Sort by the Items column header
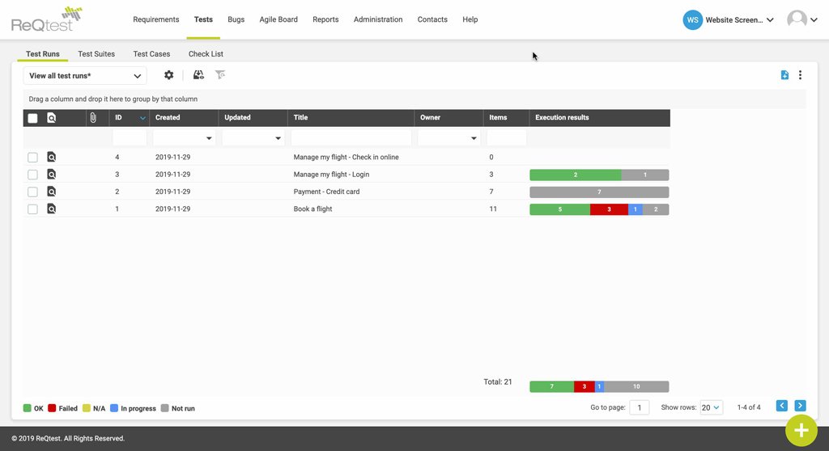The width and height of the screenshot is (829, 451). [498, 118]
